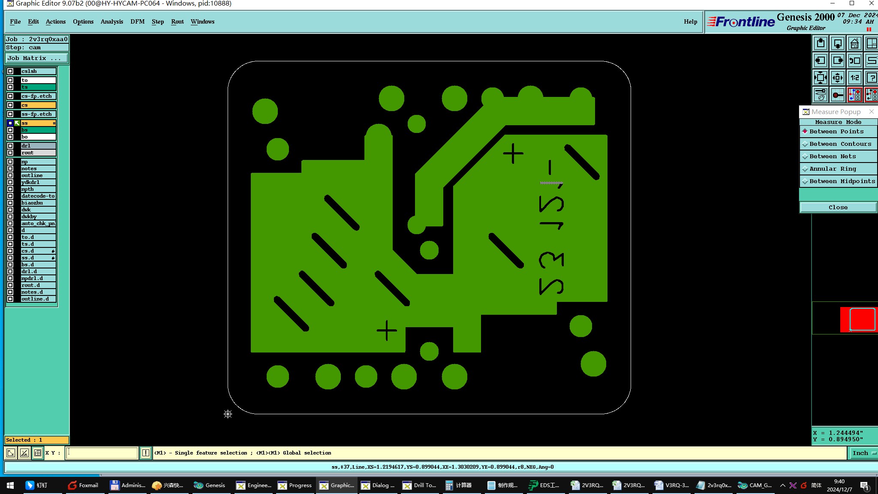
Task: Toggle checkbox next to drl layer
Action: tap(10, 146)
